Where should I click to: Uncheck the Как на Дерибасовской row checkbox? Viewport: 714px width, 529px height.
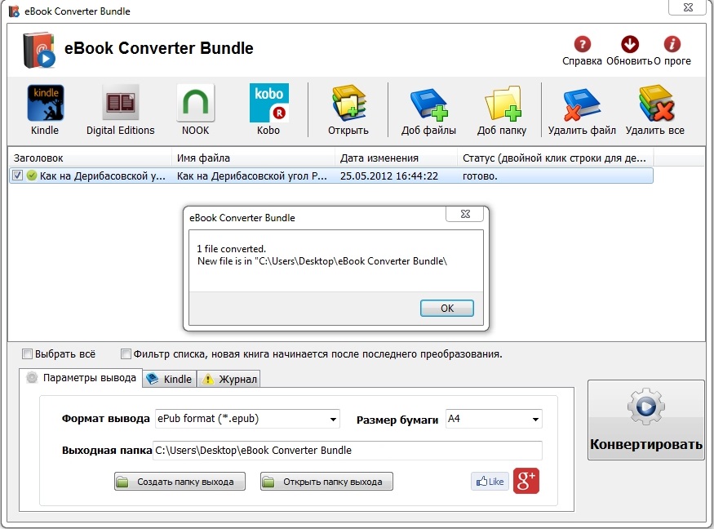(x=17, y=176)
